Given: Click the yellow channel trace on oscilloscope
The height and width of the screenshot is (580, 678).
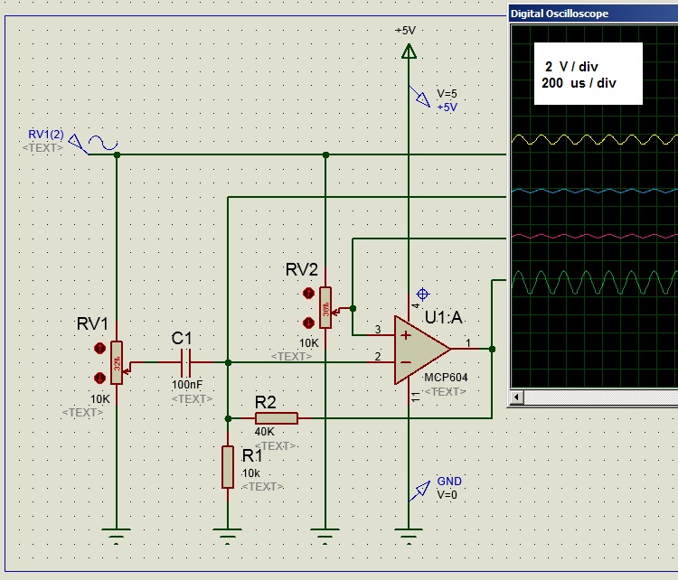Looking at the screenshot, I should coord(595,140).
